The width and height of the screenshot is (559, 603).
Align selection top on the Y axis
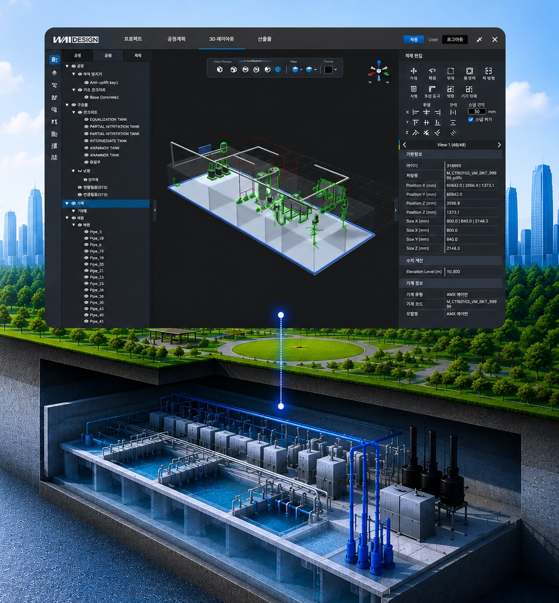(x=416, y=123)
